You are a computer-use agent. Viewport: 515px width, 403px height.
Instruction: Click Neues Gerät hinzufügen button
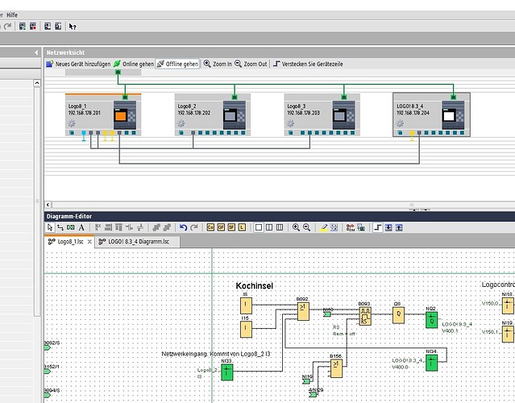click(78, 64)
